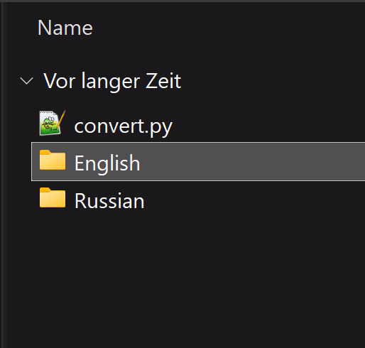Screen dimensions: 365x348
Task: Collapse the Vor langer Zeit group chevron
Action: tap(26, 81)
